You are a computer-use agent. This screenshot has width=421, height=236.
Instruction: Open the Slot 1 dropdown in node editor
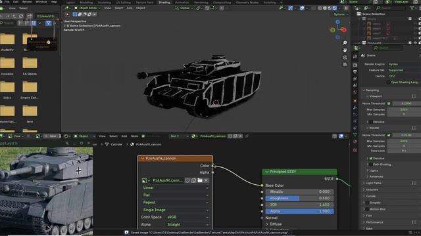point(179,136)
